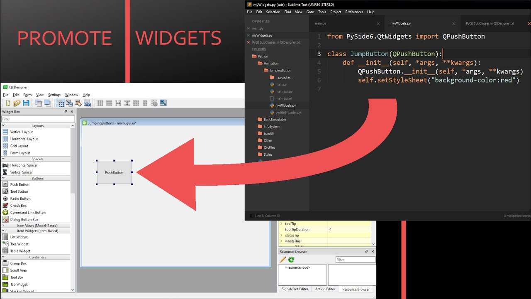
Task: Click the Edit Resources pencil icon
Action: (283, 260)
